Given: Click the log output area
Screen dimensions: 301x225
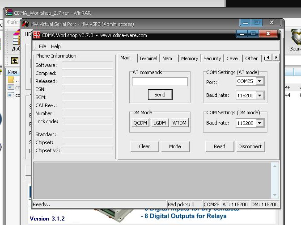Looking at the screenshot, I should click(x=152, y=180).
